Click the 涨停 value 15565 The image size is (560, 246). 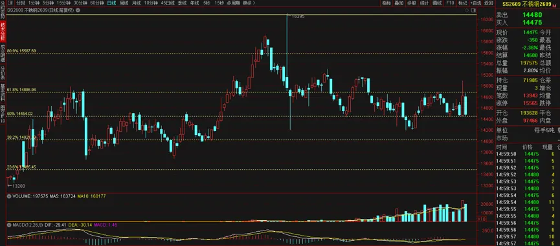pyautogui.click(x=530, y=103)
